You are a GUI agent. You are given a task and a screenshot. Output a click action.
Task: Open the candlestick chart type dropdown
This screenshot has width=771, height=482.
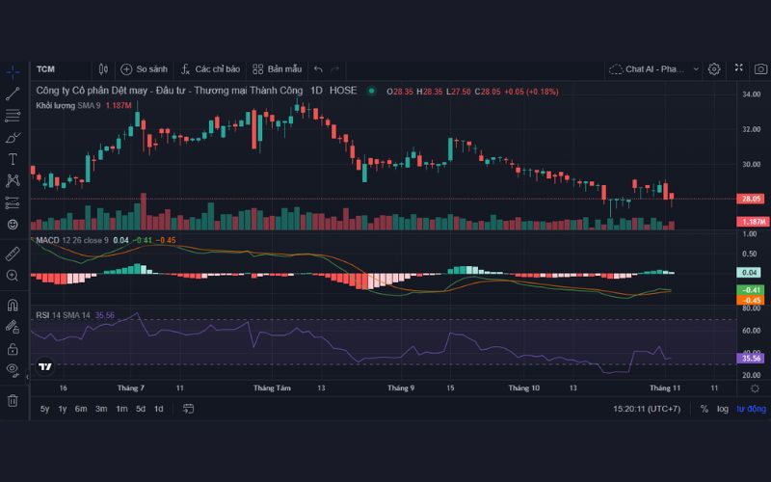(x=103, y=69)
